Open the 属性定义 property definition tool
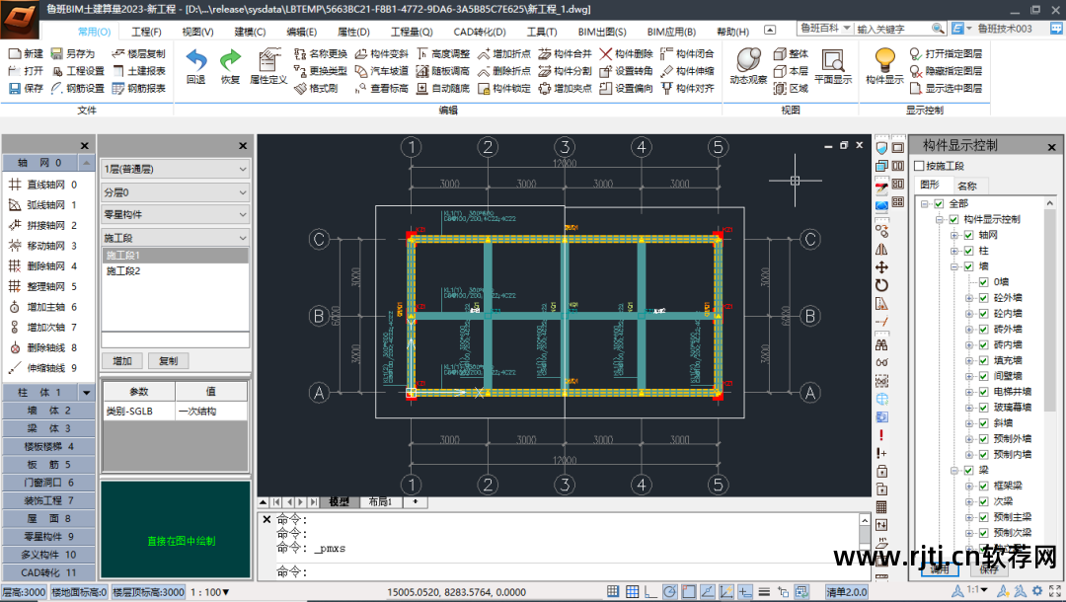The width and height of the screenshot is (1066, 602). point(267,61)
